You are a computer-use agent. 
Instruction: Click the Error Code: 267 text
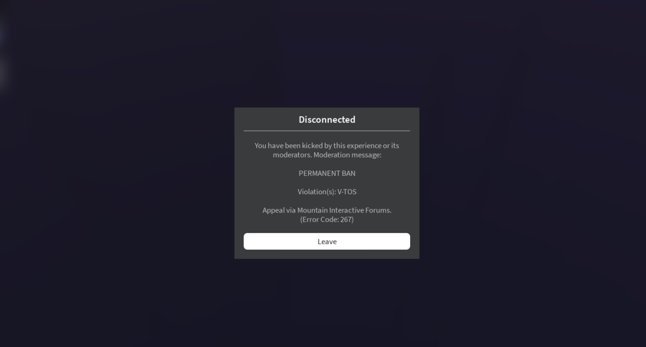(327, 219)
